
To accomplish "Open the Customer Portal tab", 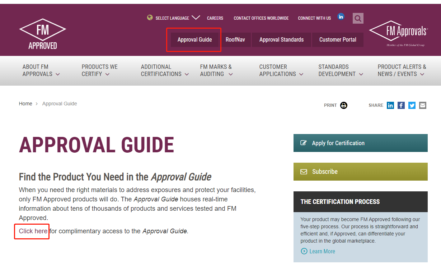I will (338, 40).
